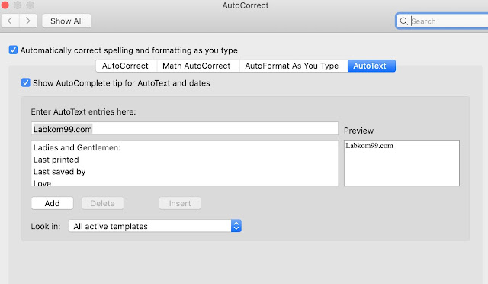Close the AutoCorrect window with red button
The width and height of the screenshot is (488, 284).
click(x=5, y=5)
